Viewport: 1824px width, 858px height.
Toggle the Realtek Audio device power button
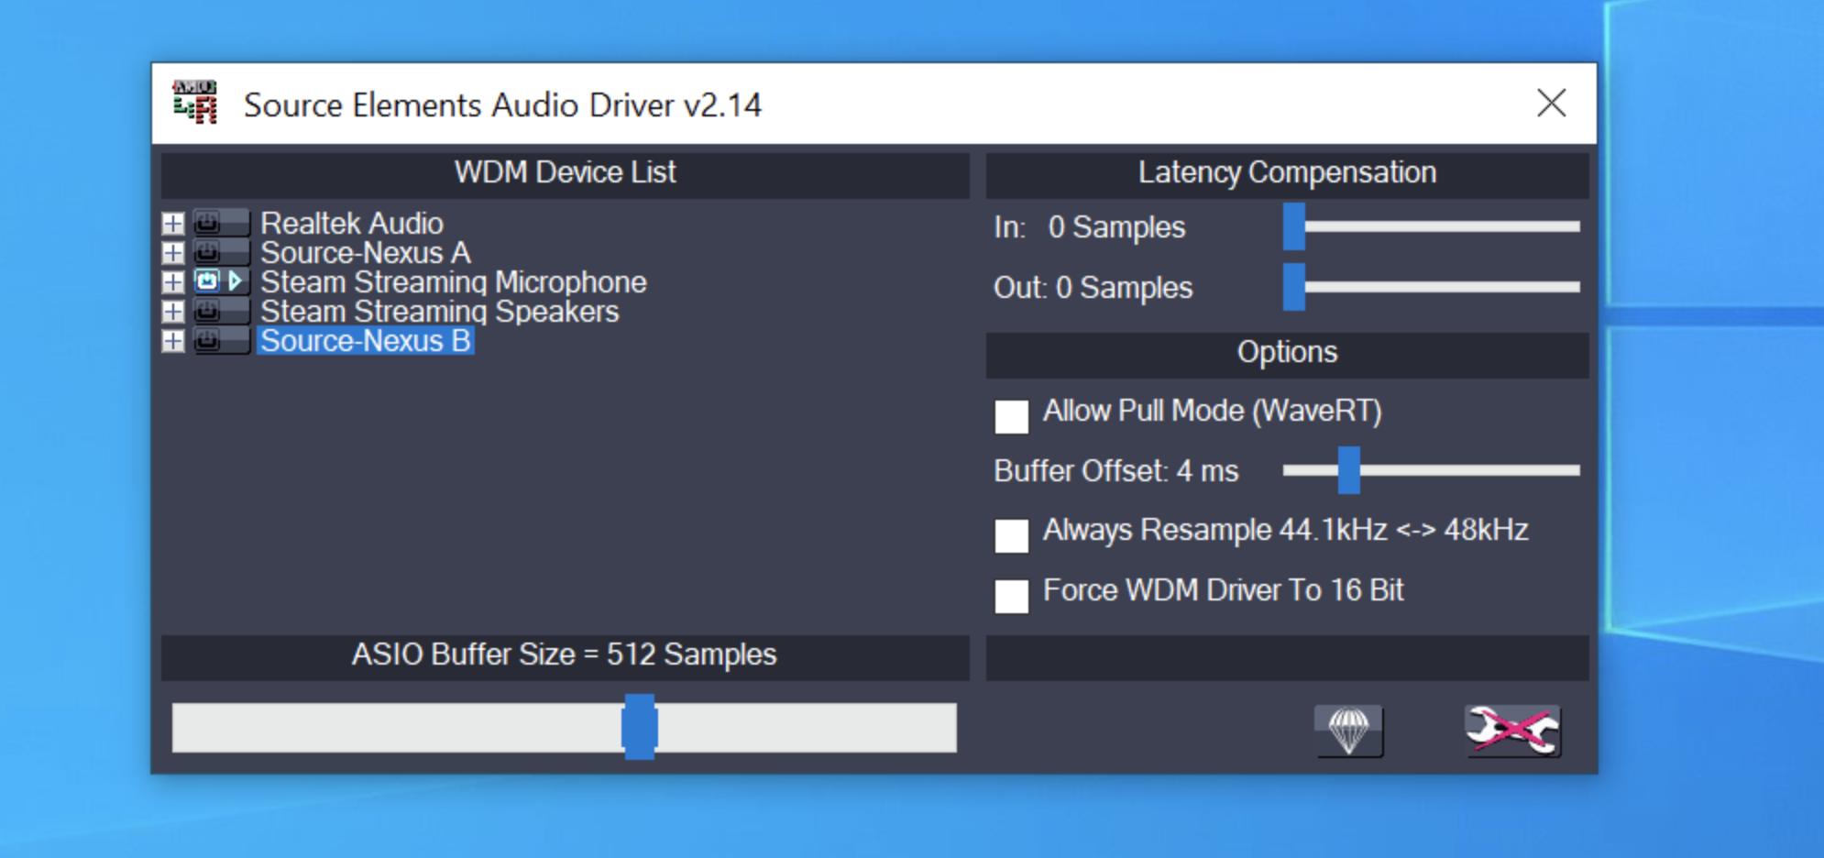click(x=209, y=223)
